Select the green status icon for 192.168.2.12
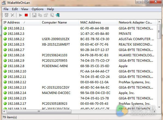 (5, 82)
